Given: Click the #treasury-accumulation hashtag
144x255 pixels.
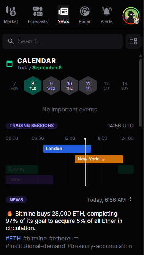Looking at the screenshot, I should (100, 246).
